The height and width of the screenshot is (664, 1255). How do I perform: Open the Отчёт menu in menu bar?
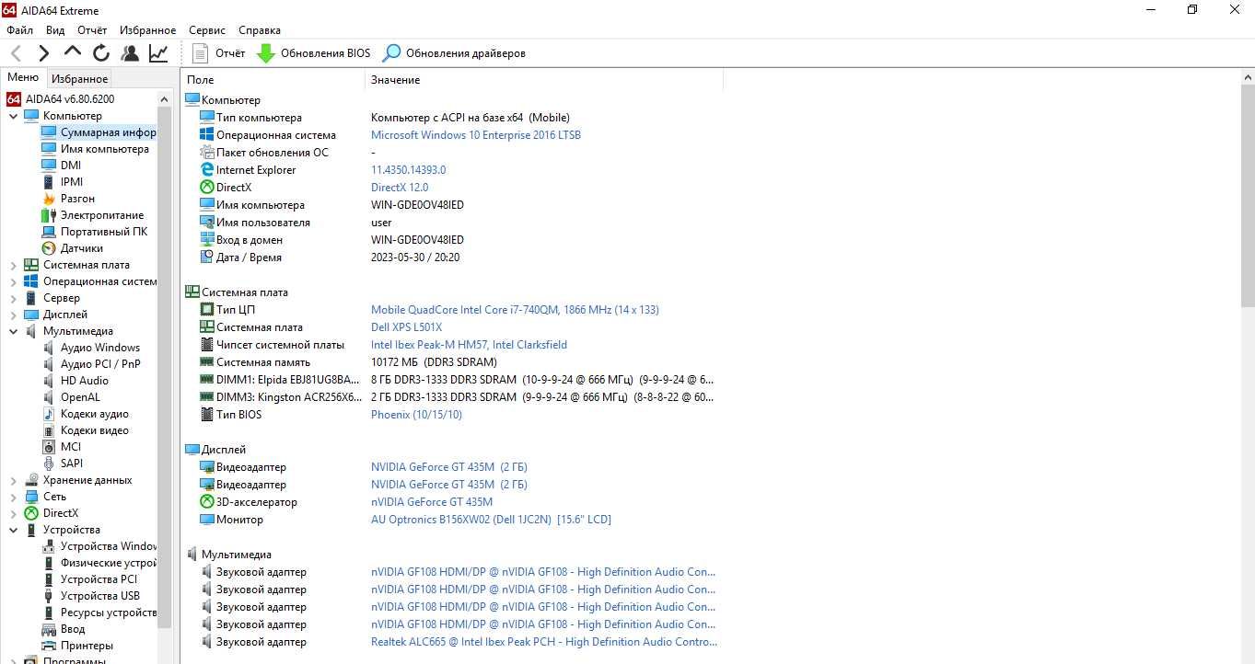92,30
